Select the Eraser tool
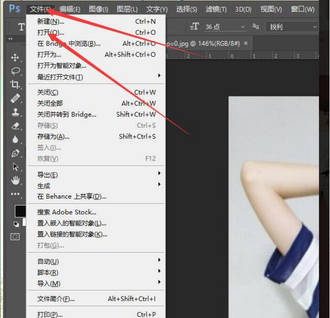Viewport: 330px width, 318px height. click(x=15, y=126)
